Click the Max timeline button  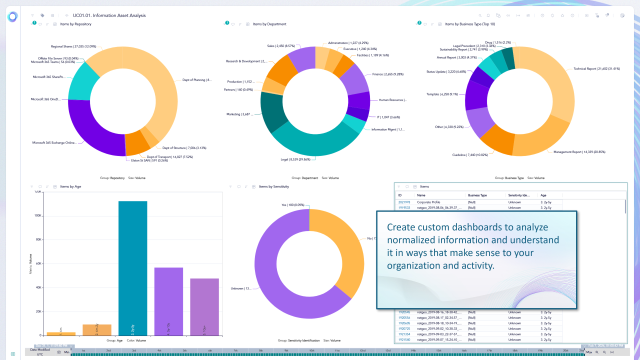[589, 352]
